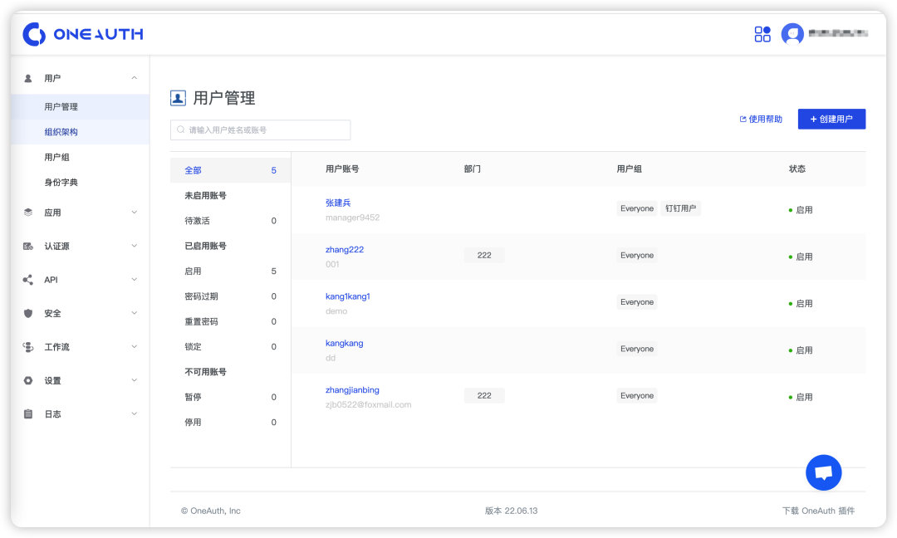Viewport: 897px width, 538px height.
Task: Select the API share icon in sidebar
Action: (26, 280)
